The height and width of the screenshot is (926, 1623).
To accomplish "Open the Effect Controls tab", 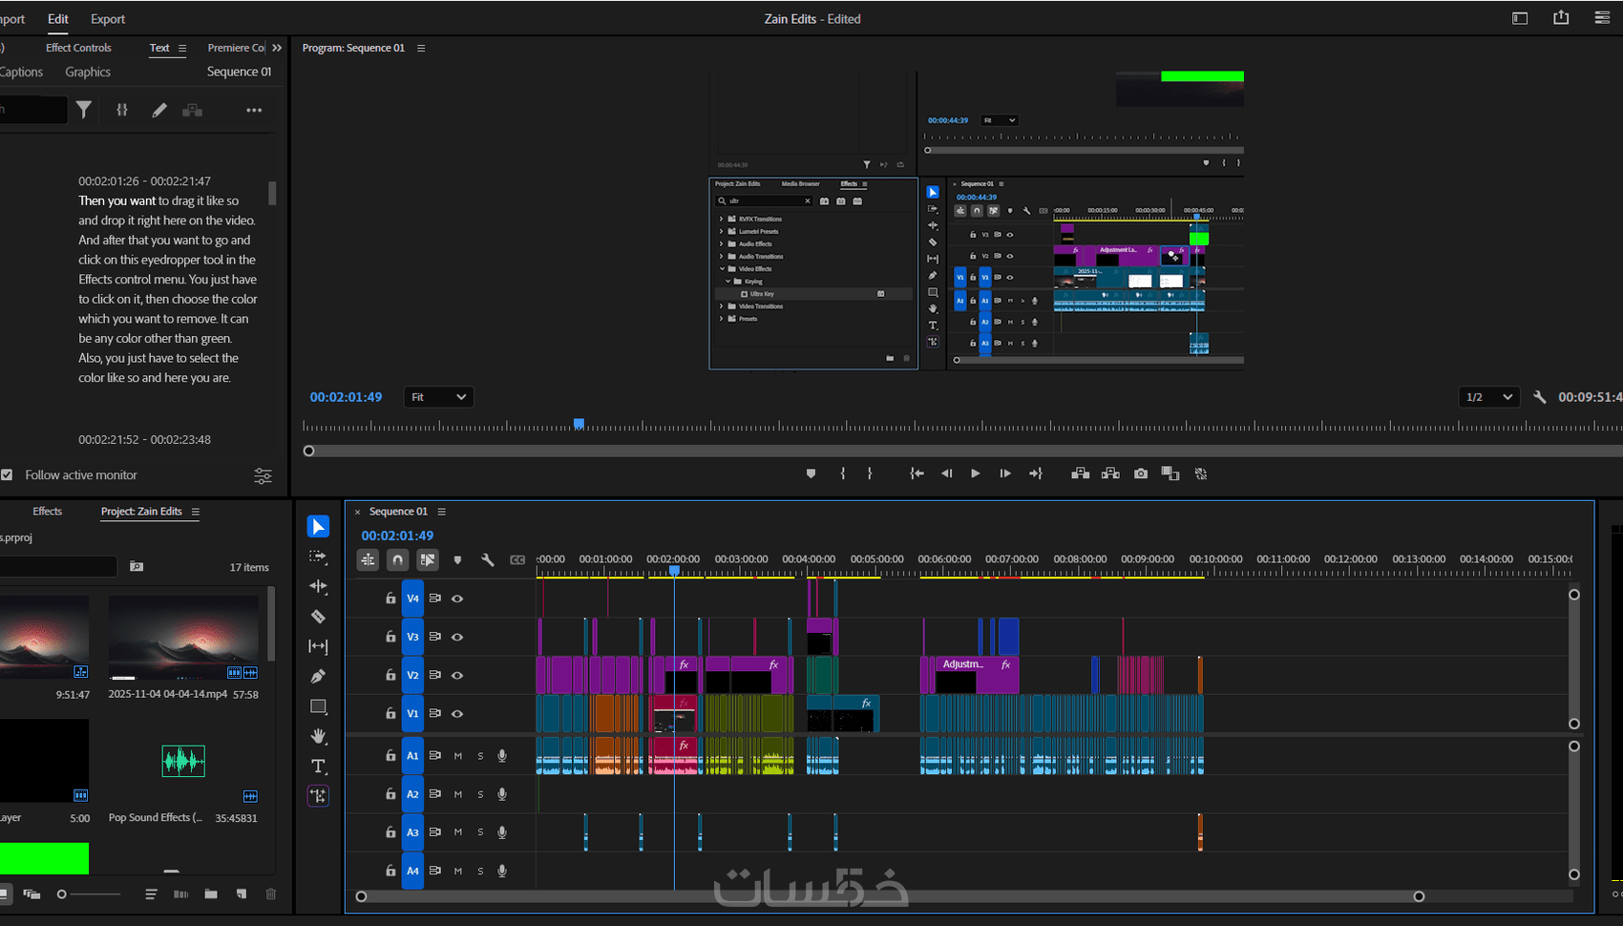I will 78,48.
